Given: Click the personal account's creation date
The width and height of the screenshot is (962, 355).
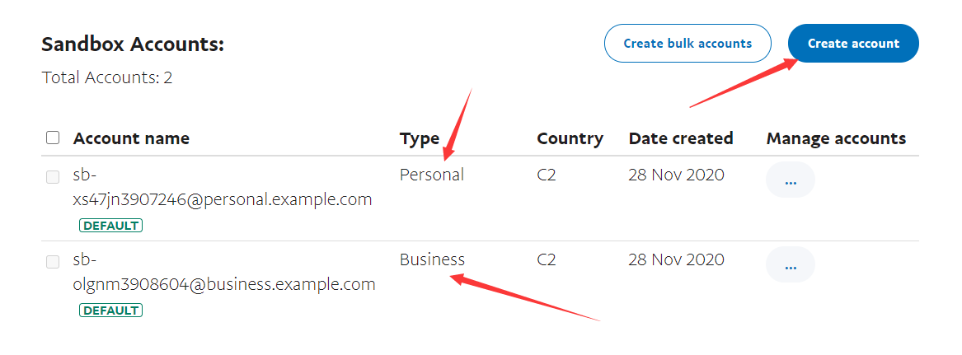Looking at the screenshot, I should 676,175.
